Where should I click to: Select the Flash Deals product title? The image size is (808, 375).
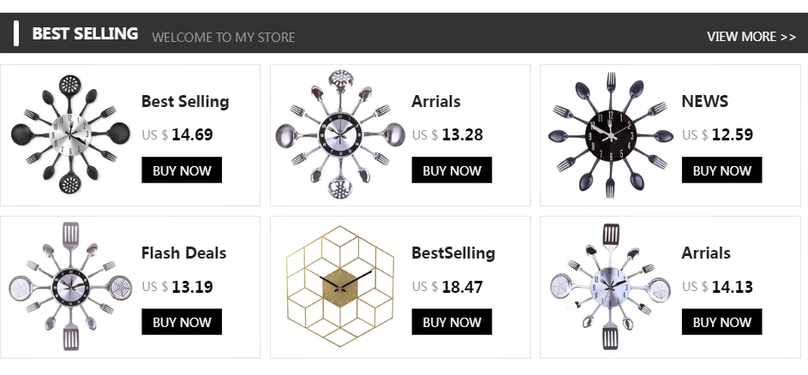coord(183,253)
